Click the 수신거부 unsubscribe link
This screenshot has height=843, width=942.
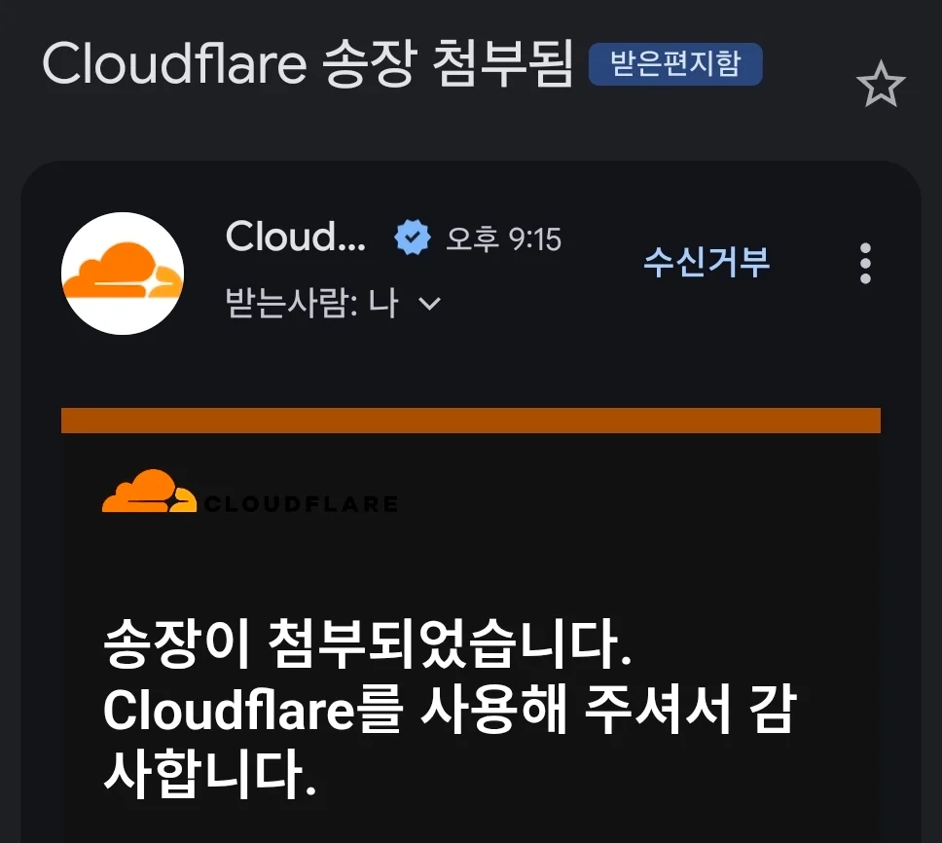tap(706, 262)
